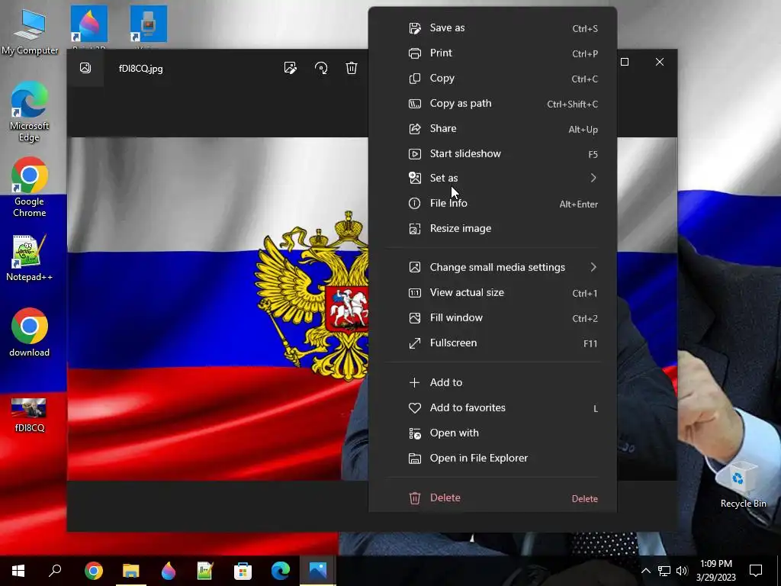Choose Save as in the context menu

click(493, 28)
